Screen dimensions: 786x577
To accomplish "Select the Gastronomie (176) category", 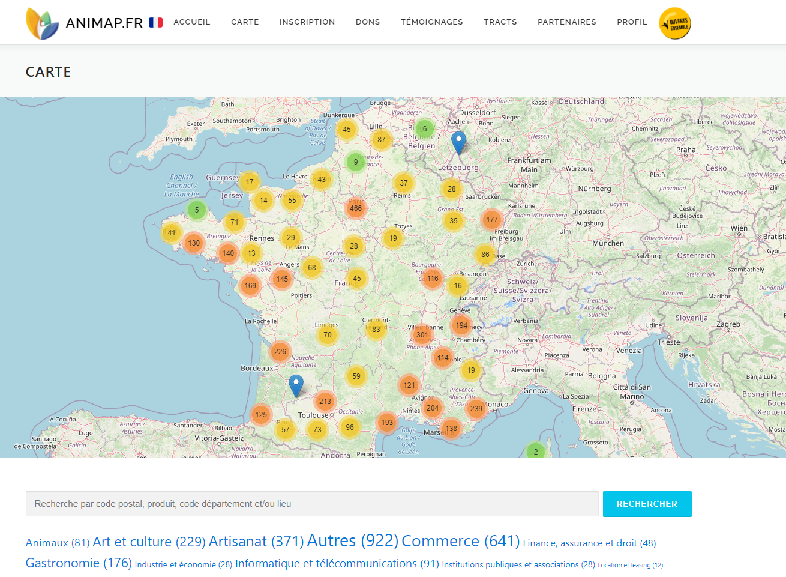I will coord(79,563).
